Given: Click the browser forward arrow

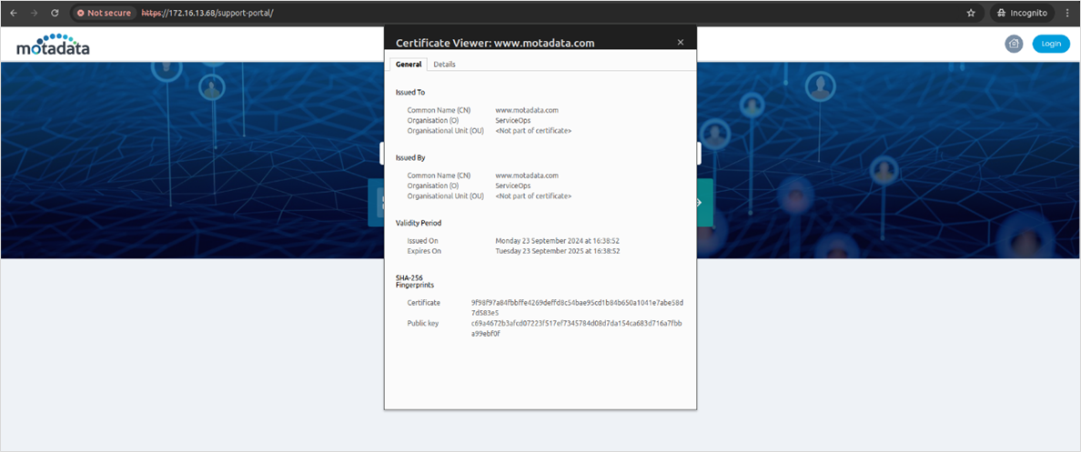Looking at the screenshot, I should click(x=34, y=14).
